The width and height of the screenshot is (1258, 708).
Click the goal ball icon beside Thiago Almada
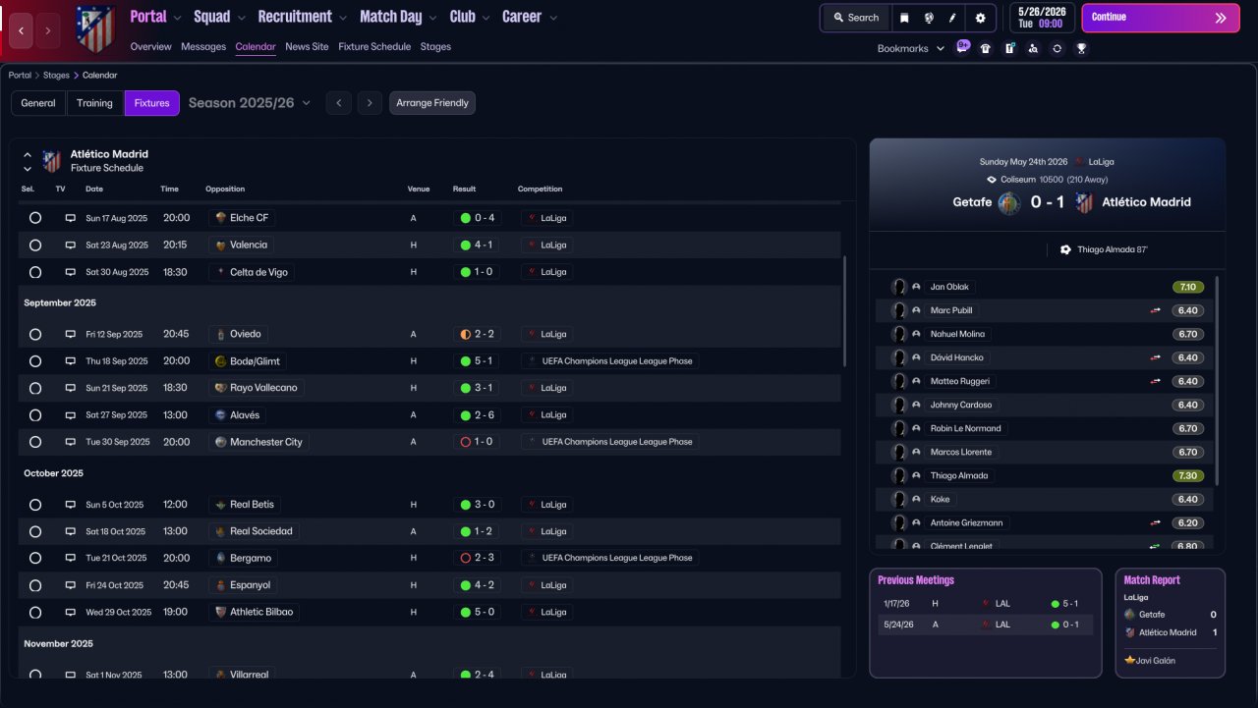pyautogui.click(x=1065, y=249)
